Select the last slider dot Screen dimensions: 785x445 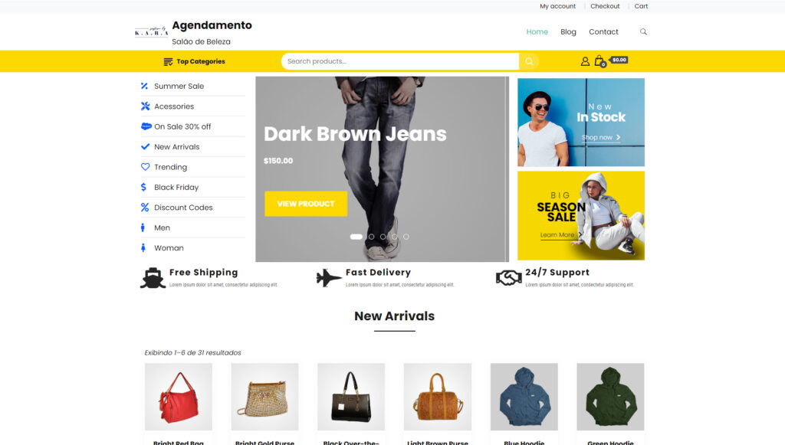(x=406, y=237)
